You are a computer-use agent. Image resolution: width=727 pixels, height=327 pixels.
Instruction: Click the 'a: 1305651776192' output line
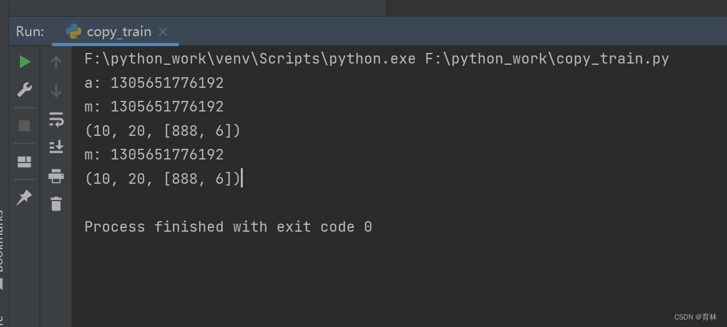click(x=154, y=83)
